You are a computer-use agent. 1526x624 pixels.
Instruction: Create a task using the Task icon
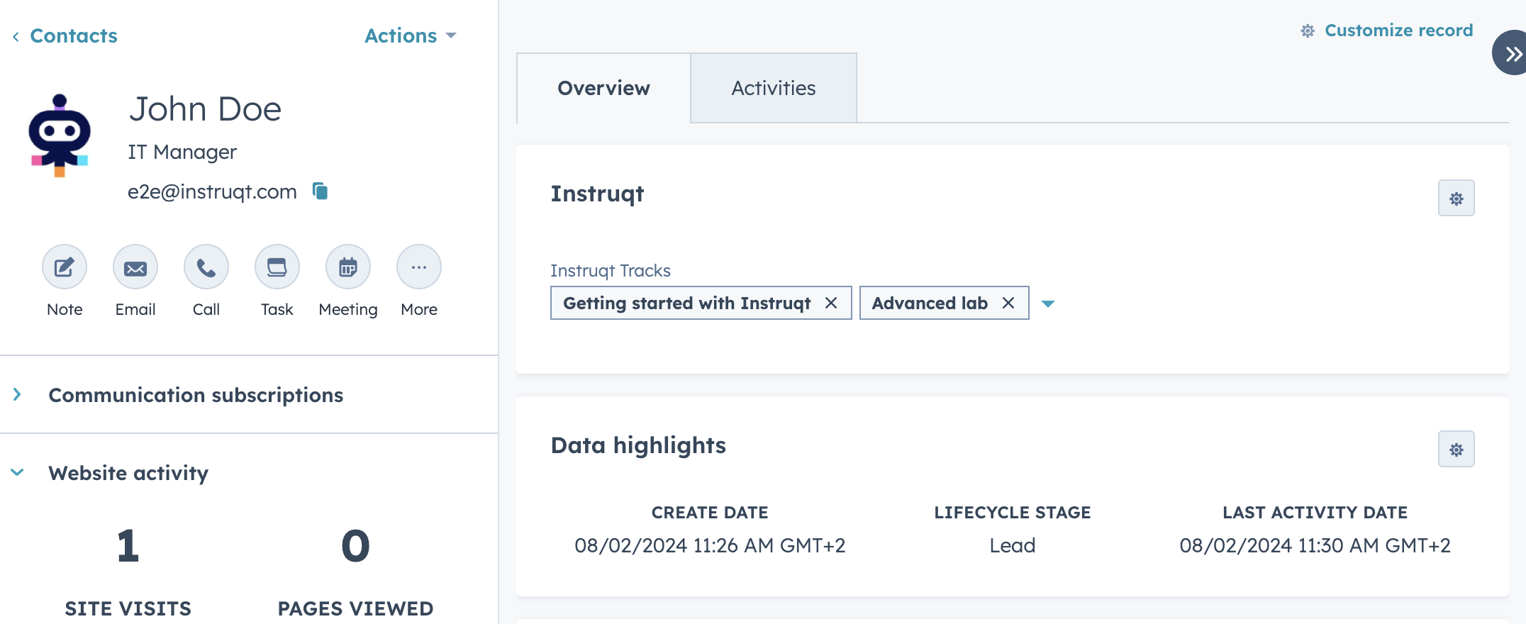point(277,267)
